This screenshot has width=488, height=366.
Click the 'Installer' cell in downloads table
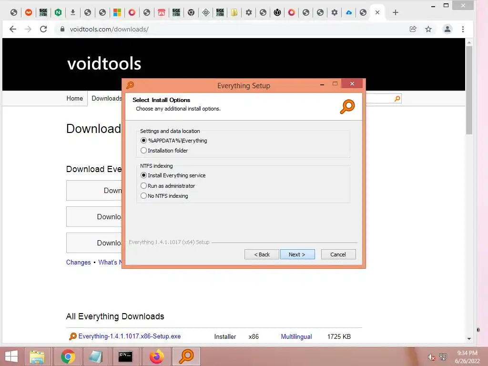point(225,336)
